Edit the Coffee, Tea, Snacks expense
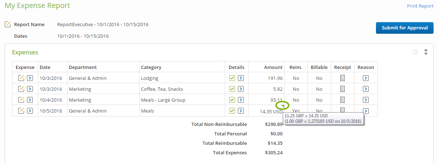439x163 pixels. pos(21,89)
